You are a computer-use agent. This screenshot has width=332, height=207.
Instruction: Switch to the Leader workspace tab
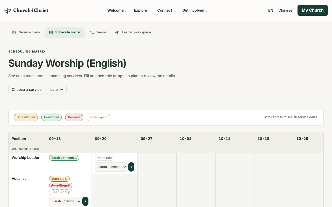[133, 32]
